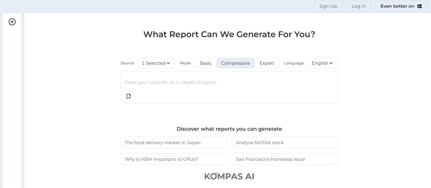431x188 pixels.
Task: Click the Windows logo icon
Action: click(419, 6)
